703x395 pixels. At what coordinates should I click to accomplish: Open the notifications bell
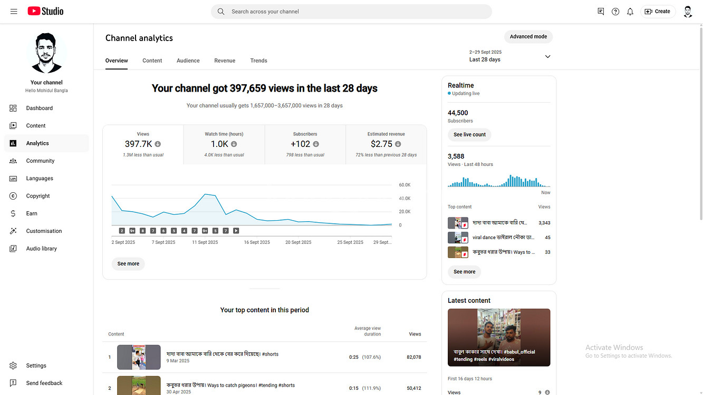(x=630, y=12)
